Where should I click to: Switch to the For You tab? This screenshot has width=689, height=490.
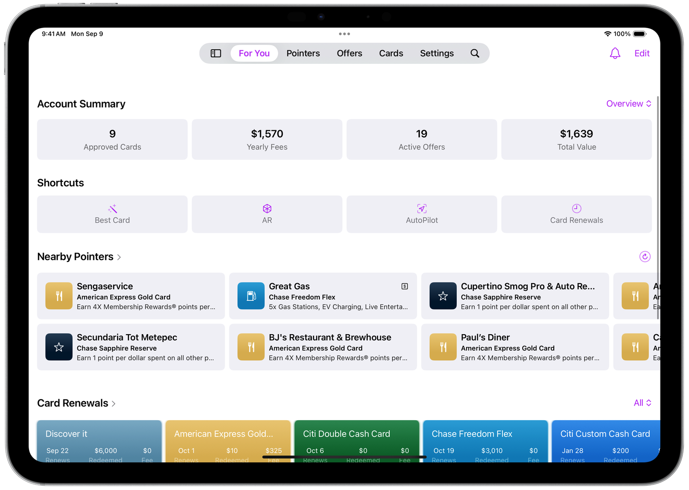(x=254, y=53)
